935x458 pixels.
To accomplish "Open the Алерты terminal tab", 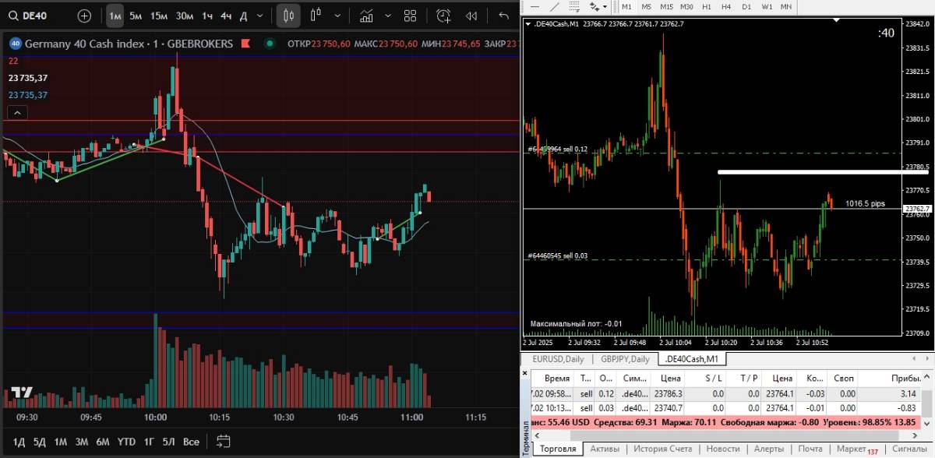I will point(769,449).
